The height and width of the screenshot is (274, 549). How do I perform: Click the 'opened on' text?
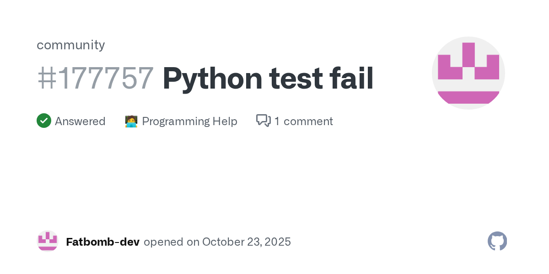pyautogui.click(x=172, y=242)
